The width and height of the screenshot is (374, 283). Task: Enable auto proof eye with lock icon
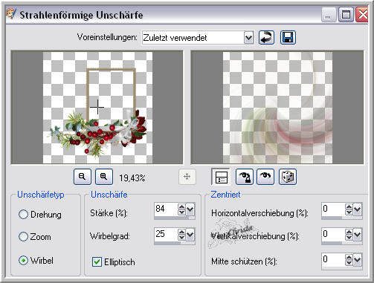coord(245,177)
